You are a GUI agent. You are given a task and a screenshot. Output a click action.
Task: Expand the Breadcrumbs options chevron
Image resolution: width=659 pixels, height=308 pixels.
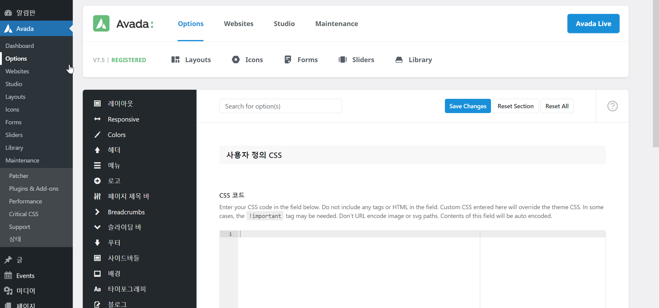(x=97, y=212)
